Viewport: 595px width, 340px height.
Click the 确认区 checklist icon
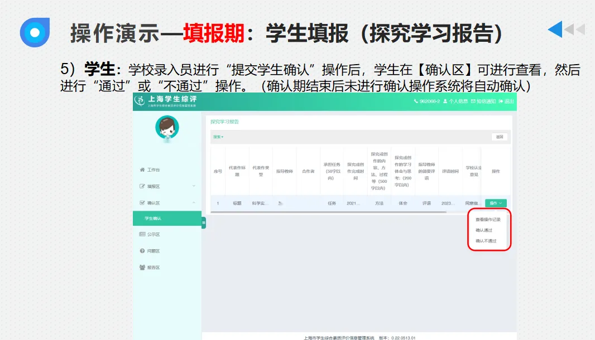point(141,202)
